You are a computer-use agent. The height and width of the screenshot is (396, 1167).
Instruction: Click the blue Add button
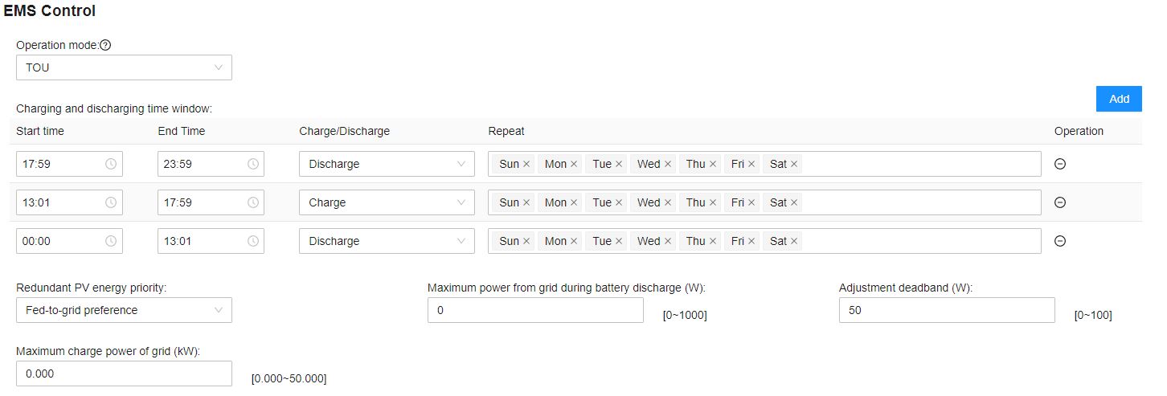(x=1119, y=99)
